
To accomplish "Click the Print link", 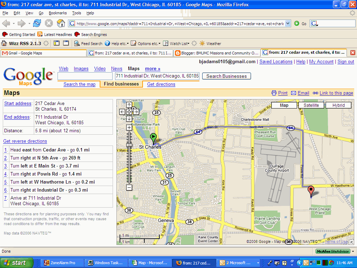I will coord(283,93).
